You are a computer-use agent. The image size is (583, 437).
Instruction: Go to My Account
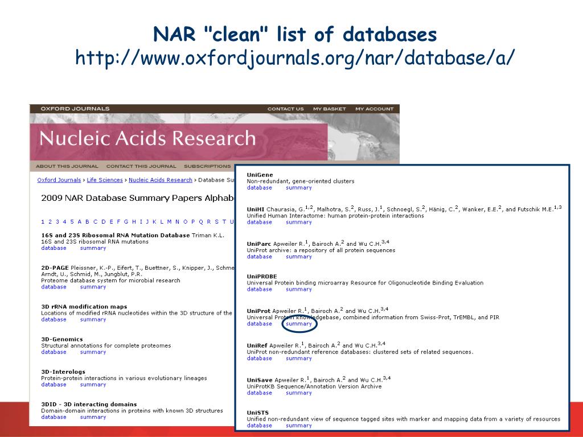(x=374, y=109)
